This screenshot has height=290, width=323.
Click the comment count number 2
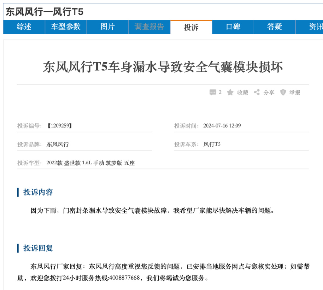tap(220, 92)
